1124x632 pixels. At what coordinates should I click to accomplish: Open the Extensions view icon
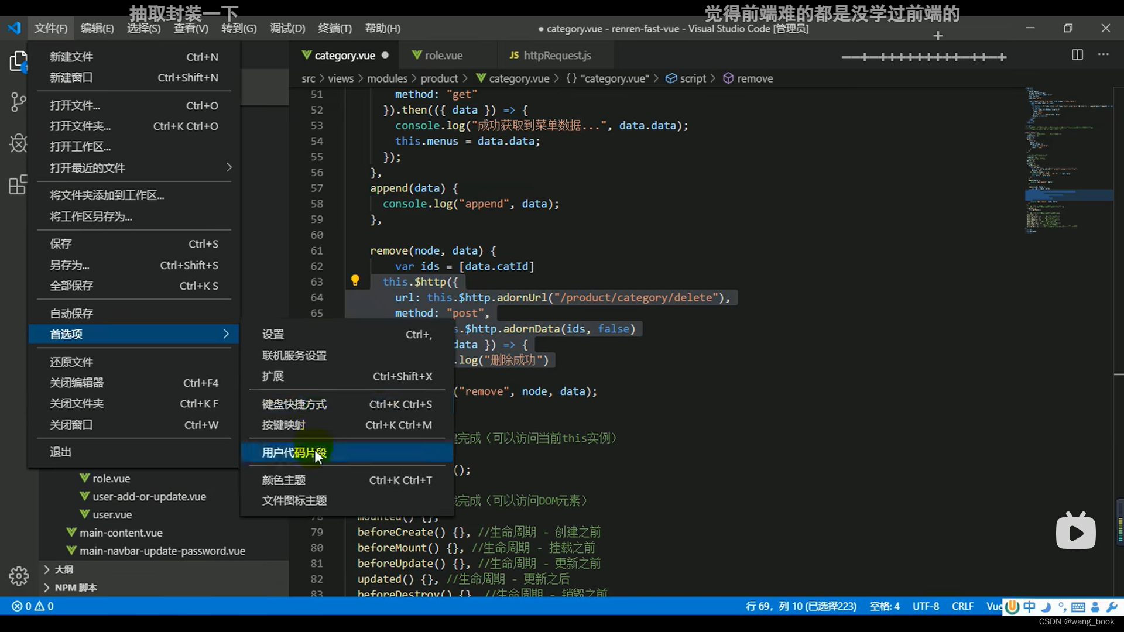18,185
